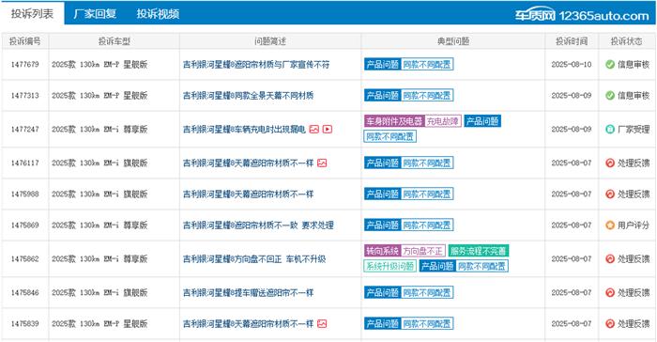Screen dimensions: 657x342
Task: Click 同款不同配置 tag in row 1477247
Action: pyautogui.click(x=390, y=136)
